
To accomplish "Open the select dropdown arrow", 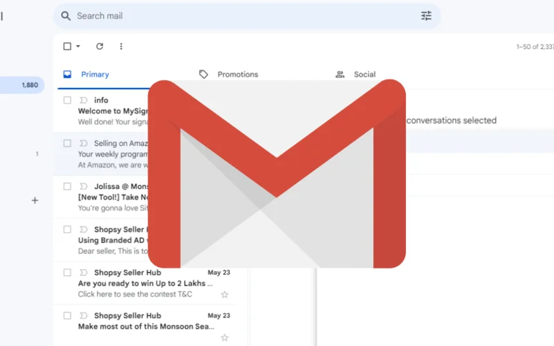I will 78,46.
